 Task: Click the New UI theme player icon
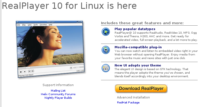106,68
